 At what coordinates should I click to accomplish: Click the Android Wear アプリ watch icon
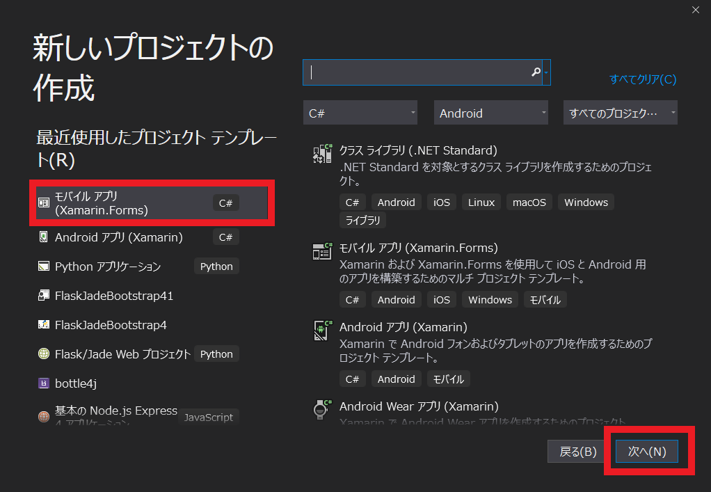pos(321,409)
